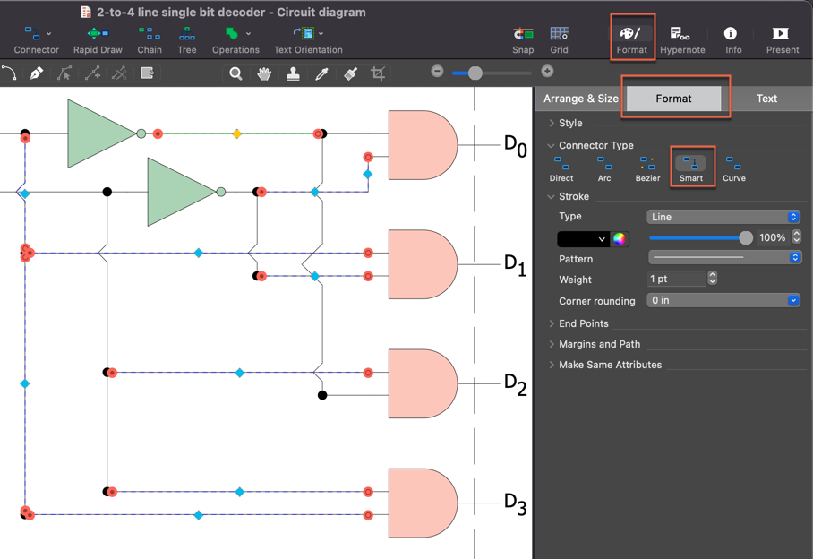This screenshot has width=813, height=559.
Task: Select the crop tool
Action: (378, 73)
